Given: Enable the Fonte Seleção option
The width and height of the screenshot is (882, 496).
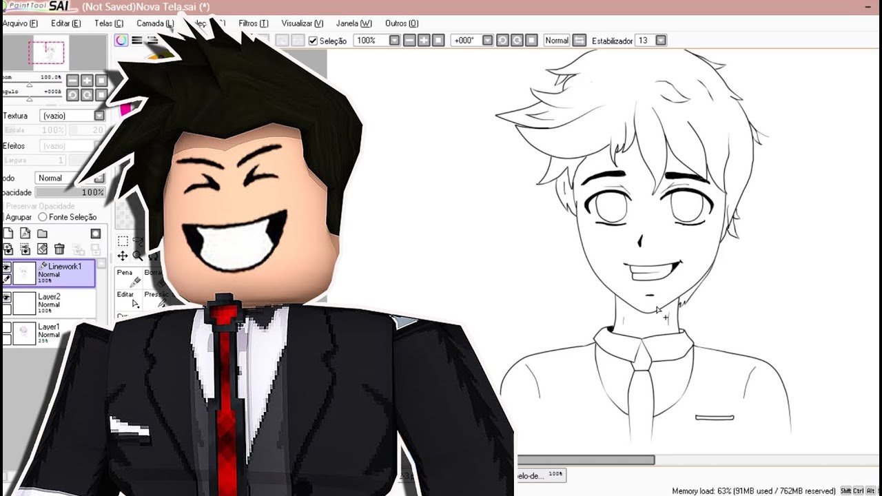Looking at the screenshot, I should tap(67, 217).
